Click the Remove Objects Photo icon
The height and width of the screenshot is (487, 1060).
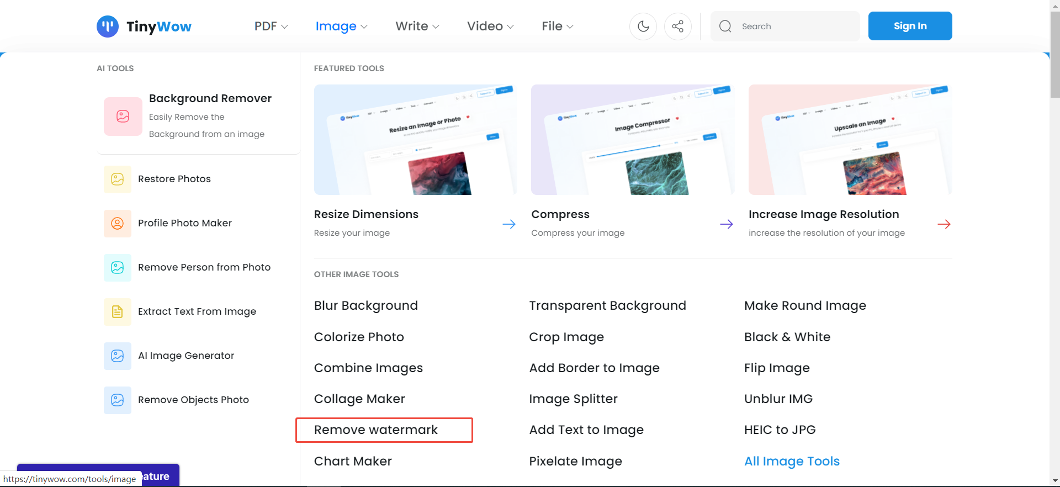click(x=118, y=400)
